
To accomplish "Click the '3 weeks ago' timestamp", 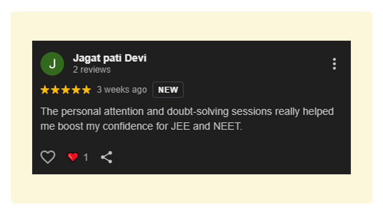I will 122,90.
